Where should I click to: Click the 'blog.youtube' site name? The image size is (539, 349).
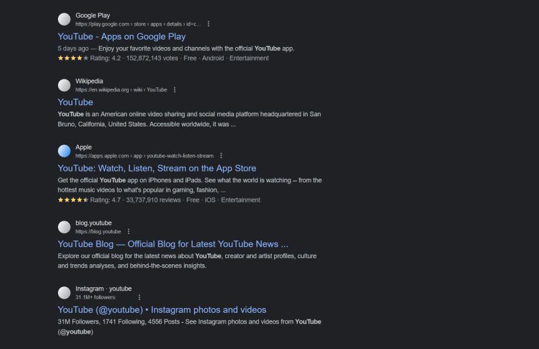point(94,223)
